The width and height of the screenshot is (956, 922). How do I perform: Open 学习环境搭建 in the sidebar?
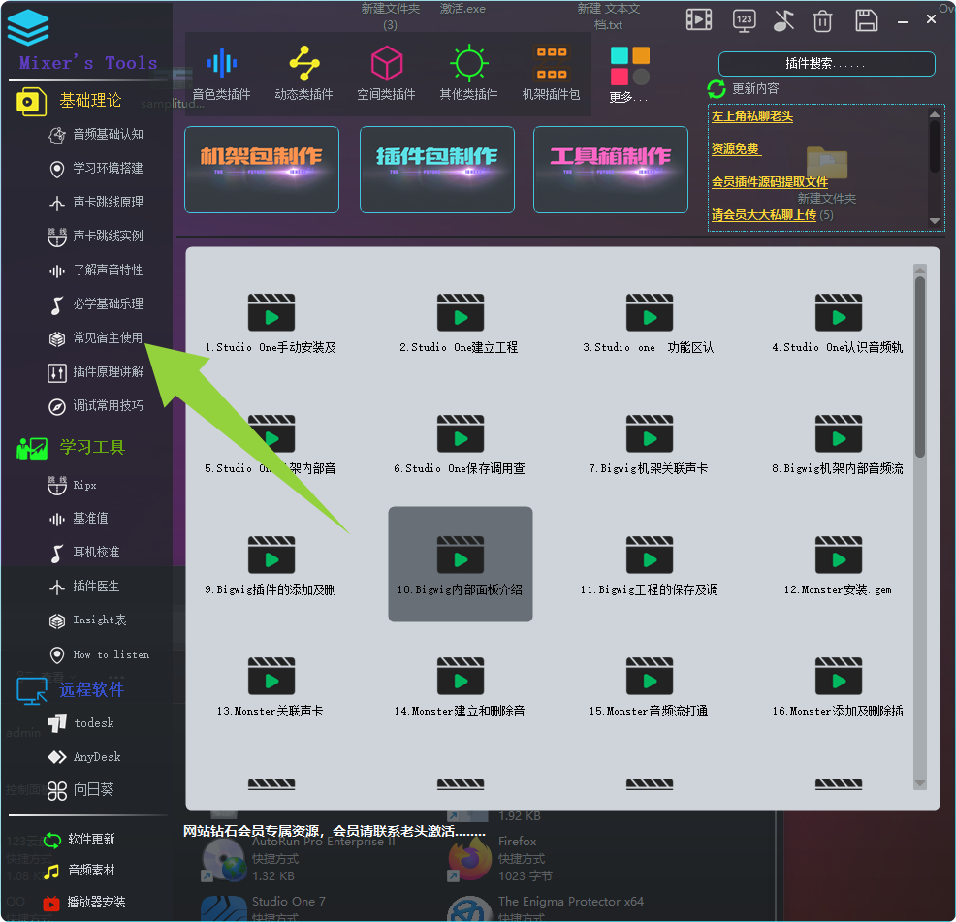[x=96, y=169]
